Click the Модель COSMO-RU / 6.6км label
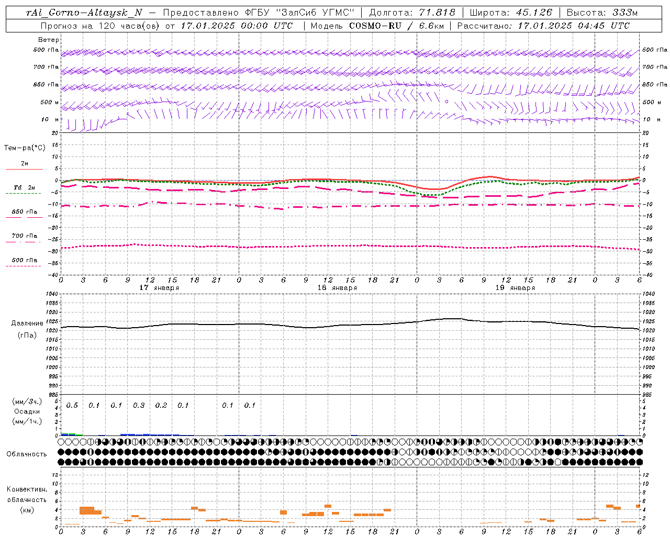The image size is (670, 536). (x=377, y=26)
